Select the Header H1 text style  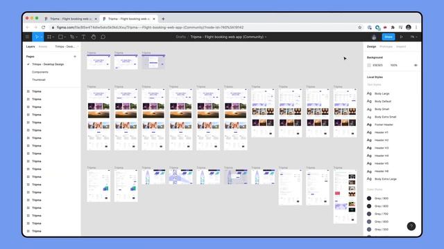(381, 132)
